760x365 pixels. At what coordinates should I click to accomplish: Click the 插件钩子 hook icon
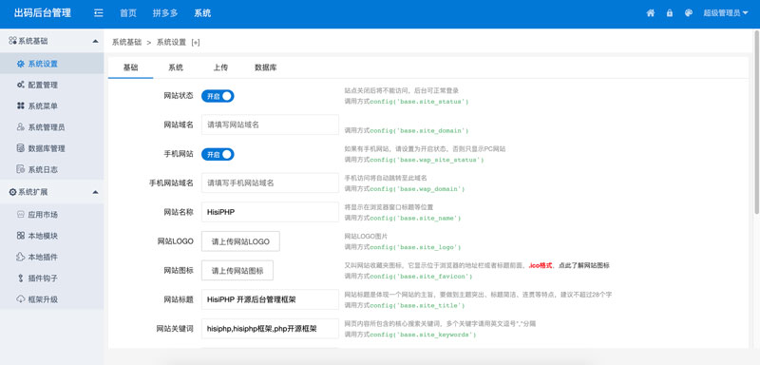(x=20, y=279)
